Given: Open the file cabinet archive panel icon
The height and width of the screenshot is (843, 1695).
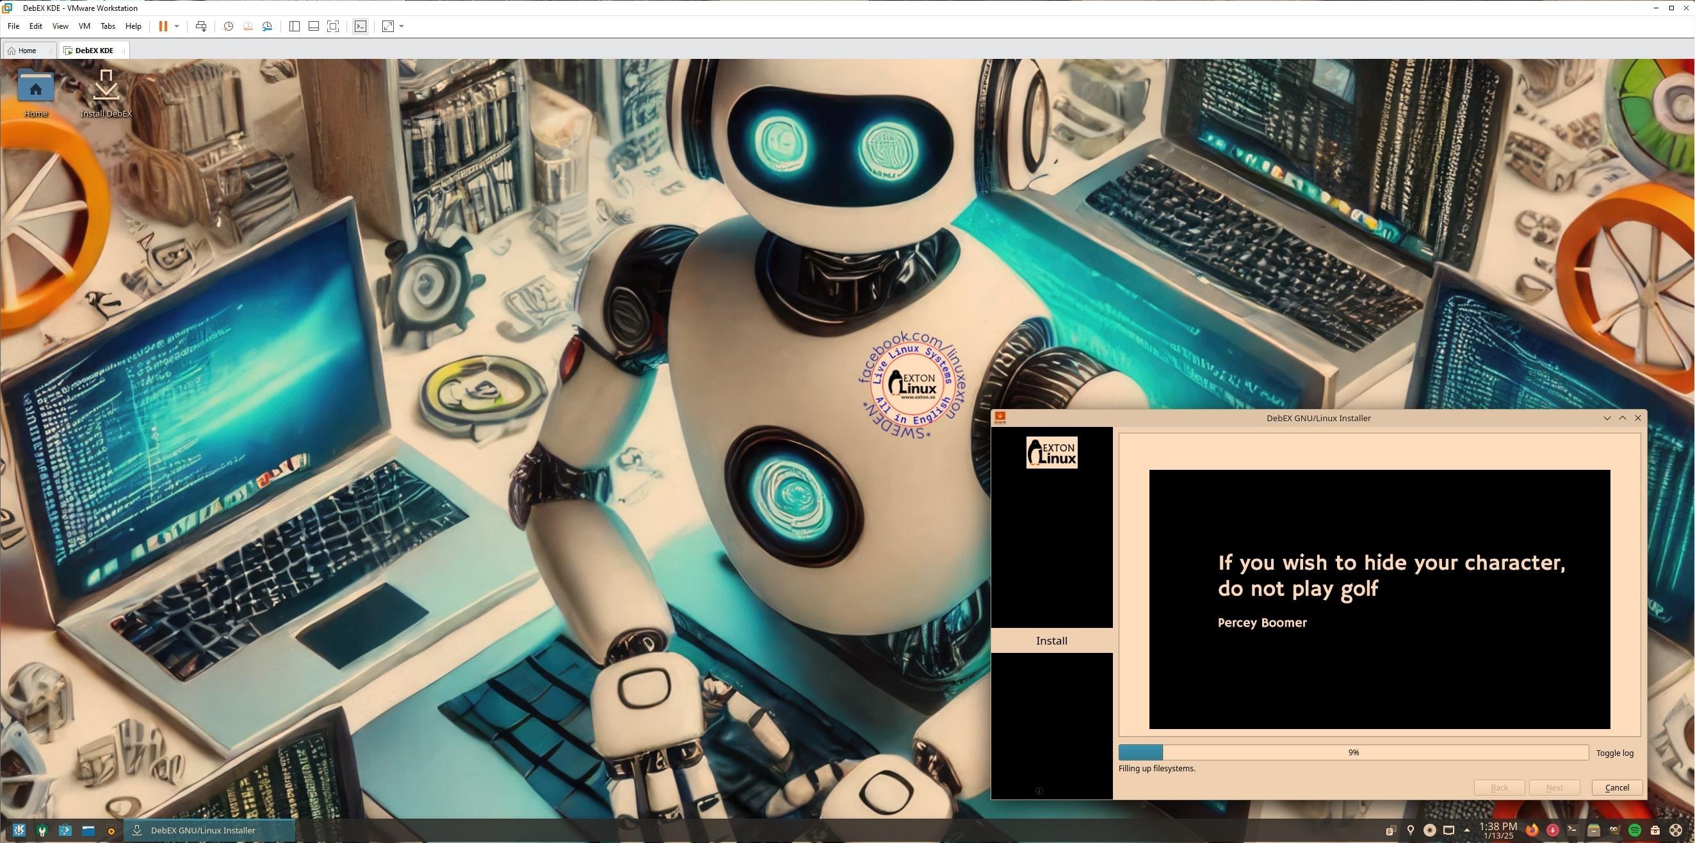Looking at the screenshot, I should point(1593,830).
